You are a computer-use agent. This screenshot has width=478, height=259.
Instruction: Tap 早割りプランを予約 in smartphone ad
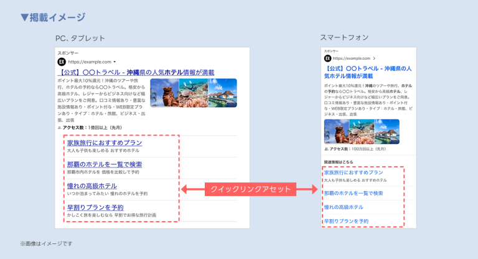346,221
